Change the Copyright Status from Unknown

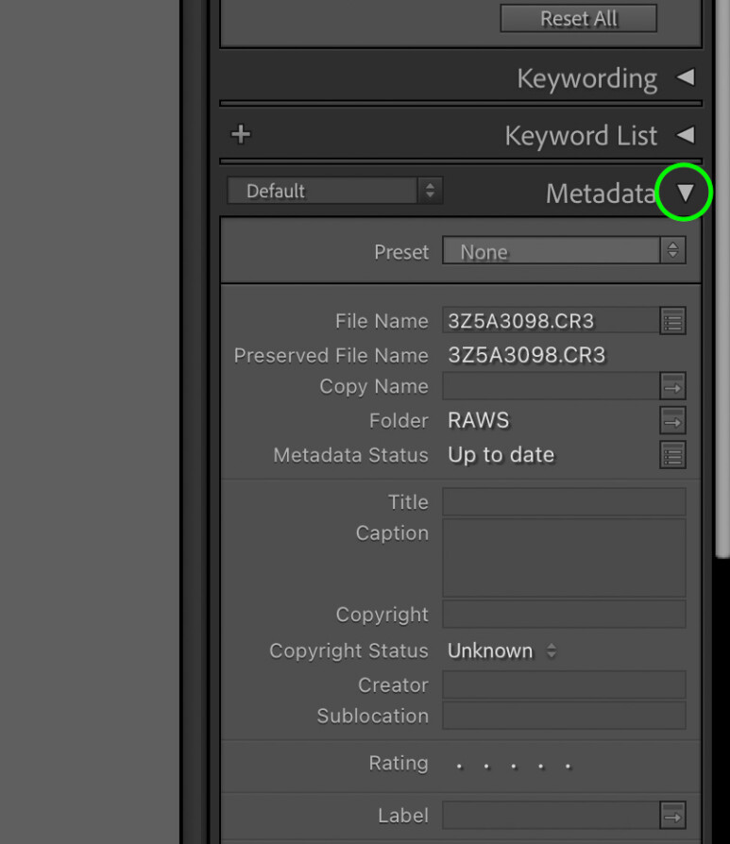(501, 650)
